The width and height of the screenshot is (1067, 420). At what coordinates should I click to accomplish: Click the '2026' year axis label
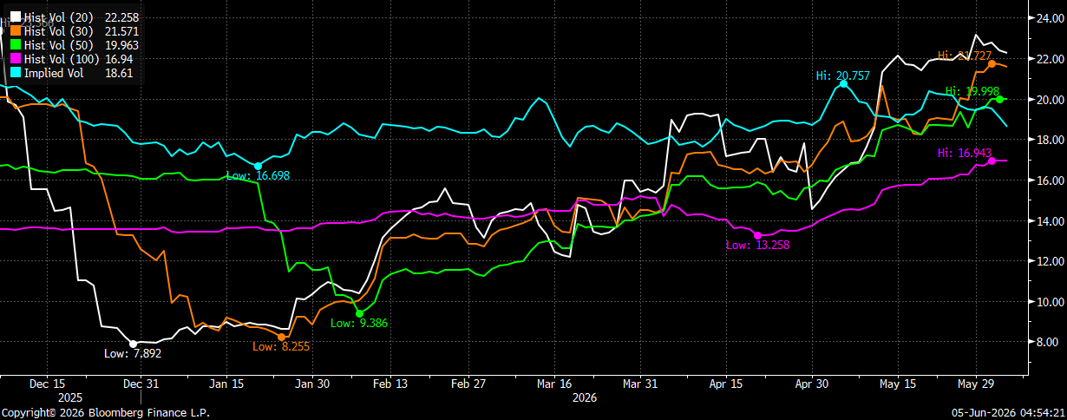coord(585,397)
